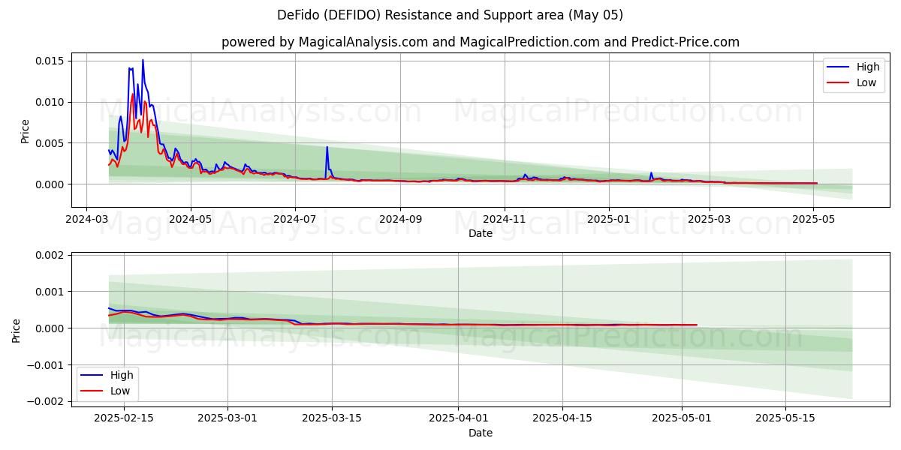Click the '2025-03-01' x-axis label
The width and height of the screenshot is (901, 450).
pyautogui.click(x=228, y=419)
